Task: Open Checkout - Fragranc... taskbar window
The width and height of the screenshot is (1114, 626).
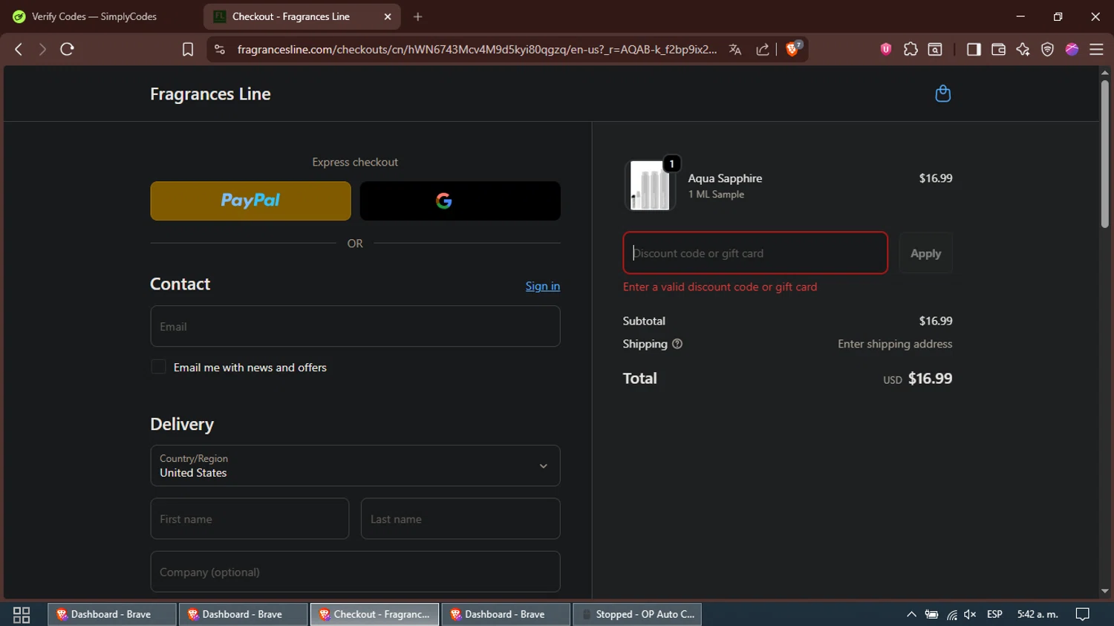Action: [374, 614]
